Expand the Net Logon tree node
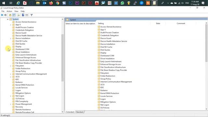 (x=11, y=96)
